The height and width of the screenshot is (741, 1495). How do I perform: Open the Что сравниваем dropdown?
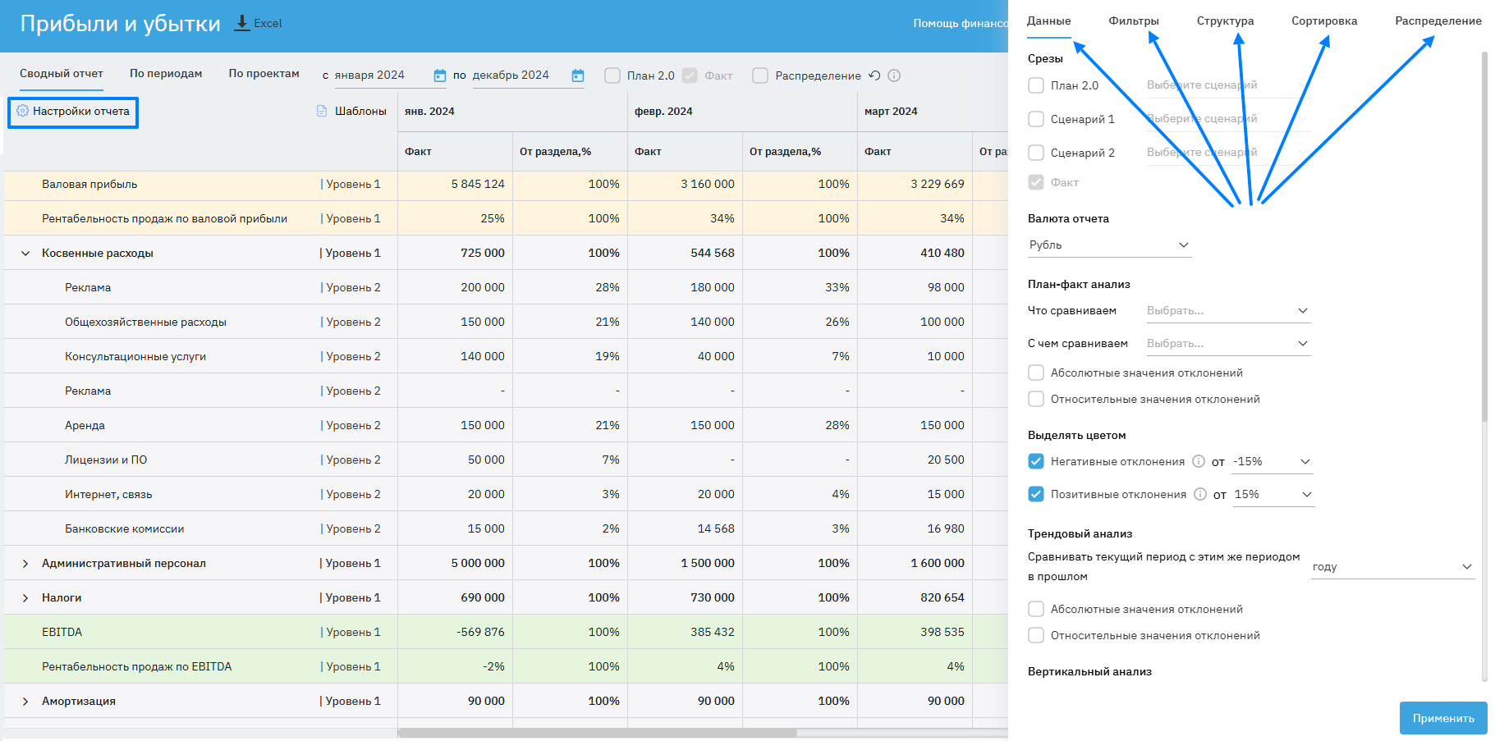(x=1227, y=310)
